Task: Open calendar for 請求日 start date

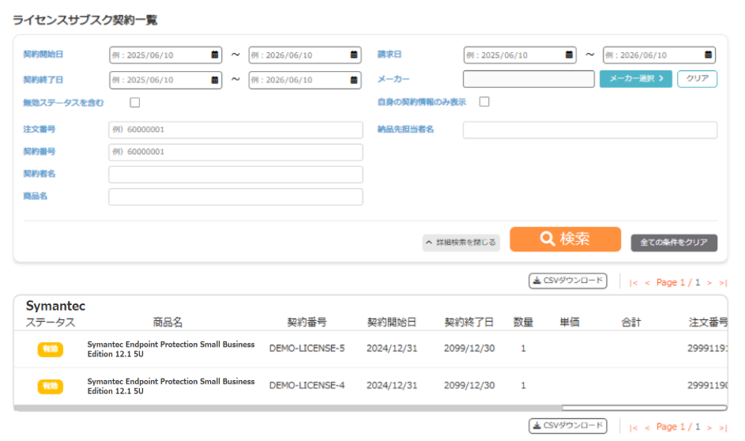Action: [x=569, y=55]
